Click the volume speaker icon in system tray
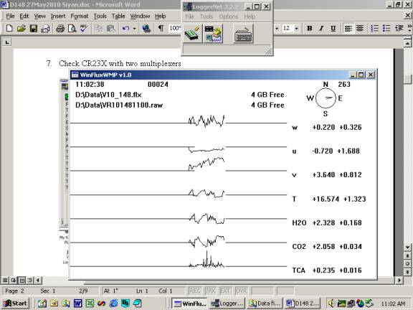The height and width of the screenshot is (310, 413). pyautogui.click(x=331, y=304)
